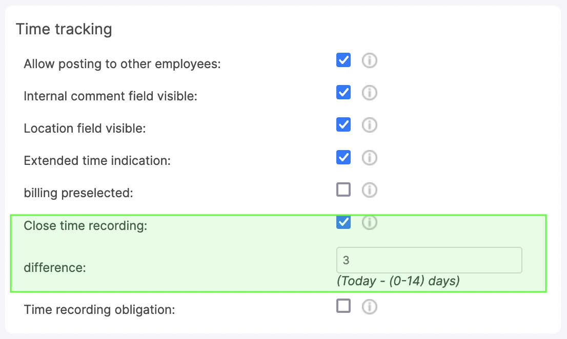Open the Time recording obligation info icon
The image size is (567, 339).
[369, 306]
